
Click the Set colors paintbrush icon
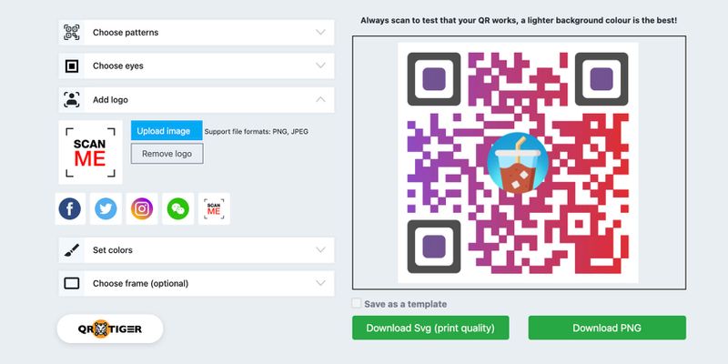[72, 250]
